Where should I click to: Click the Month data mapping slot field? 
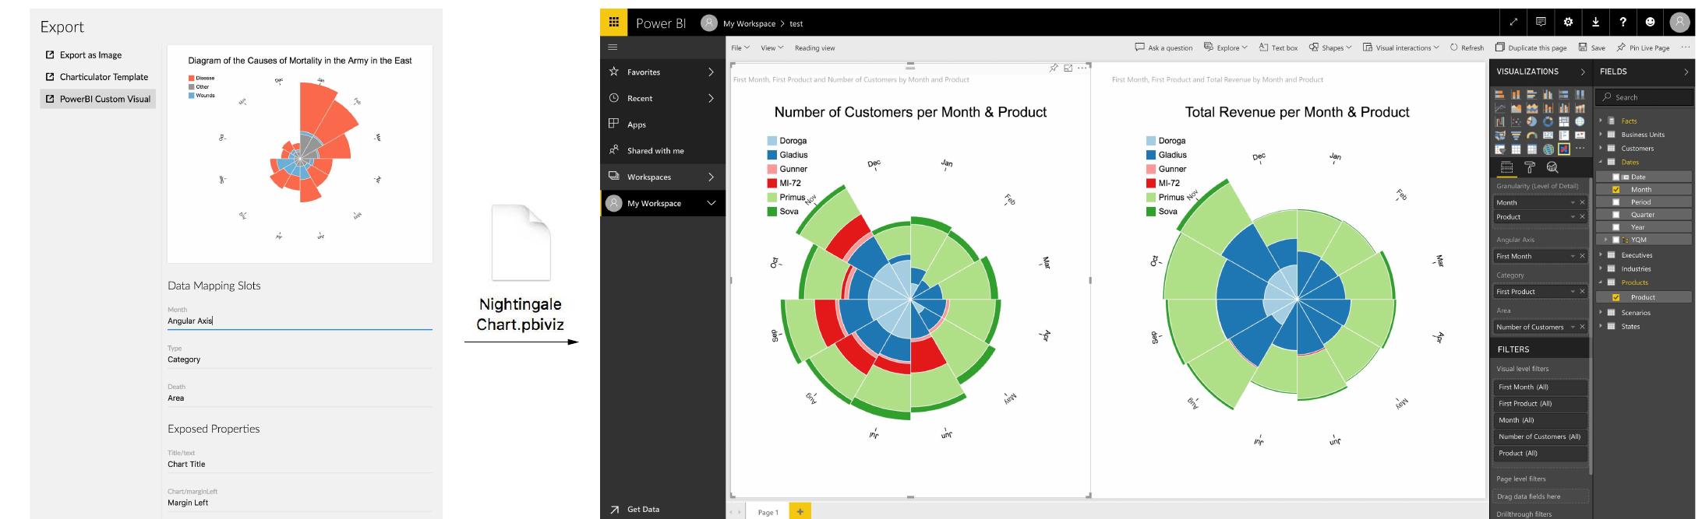click(x=299, y=321)
